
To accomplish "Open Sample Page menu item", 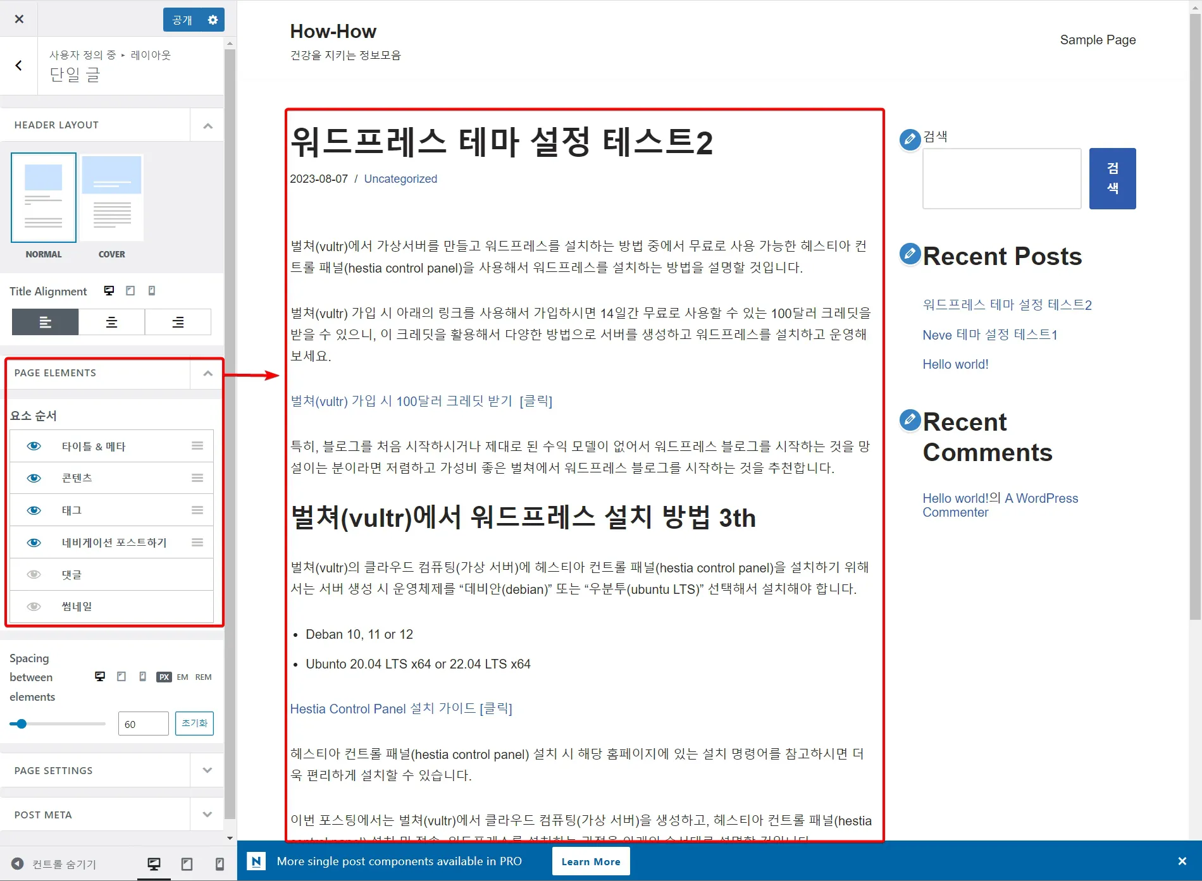I will [x=1098, y=40].
